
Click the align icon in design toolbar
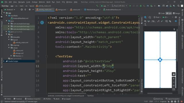point(170,21)
